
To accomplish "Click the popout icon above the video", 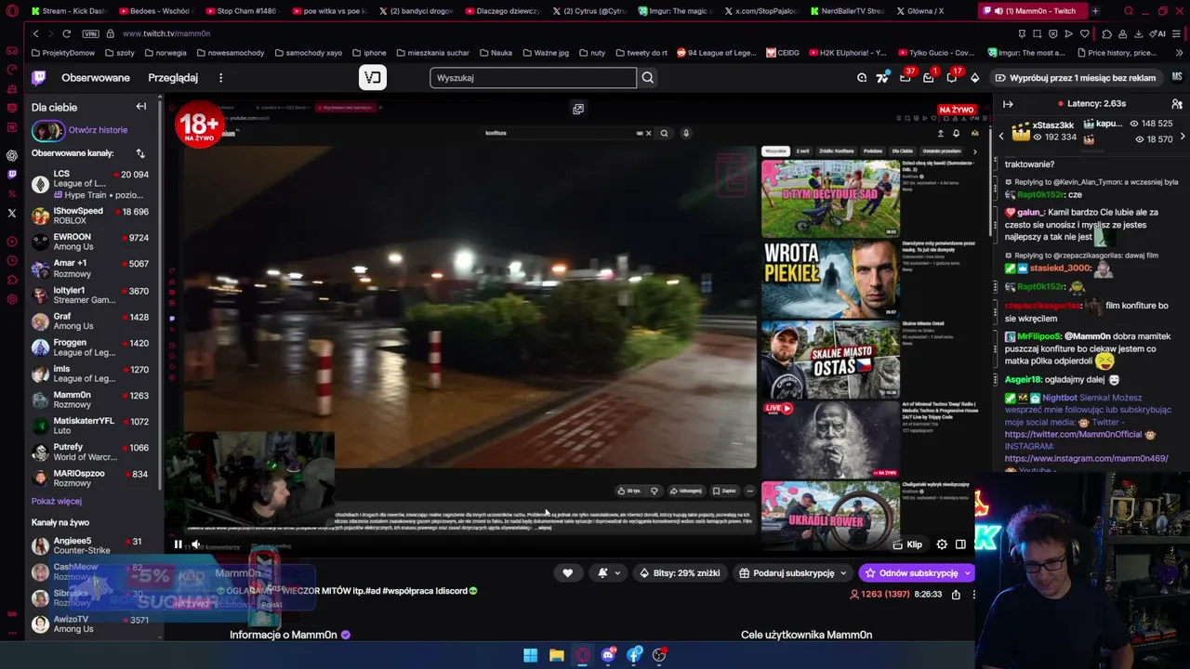I will (x=578, y=109).
